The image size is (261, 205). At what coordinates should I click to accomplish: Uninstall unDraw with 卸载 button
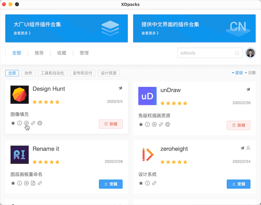tap(238, 125)
